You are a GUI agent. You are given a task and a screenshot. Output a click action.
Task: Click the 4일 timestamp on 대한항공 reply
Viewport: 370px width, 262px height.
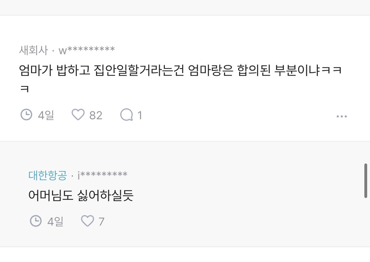[x=55, y=222]
